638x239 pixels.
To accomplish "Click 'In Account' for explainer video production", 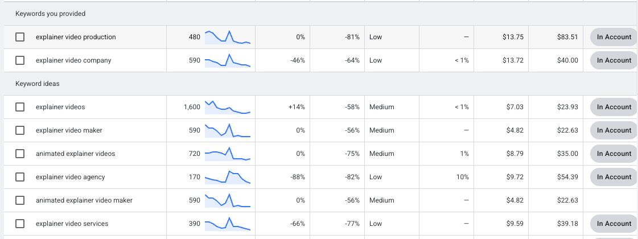I will coord(614,37).
